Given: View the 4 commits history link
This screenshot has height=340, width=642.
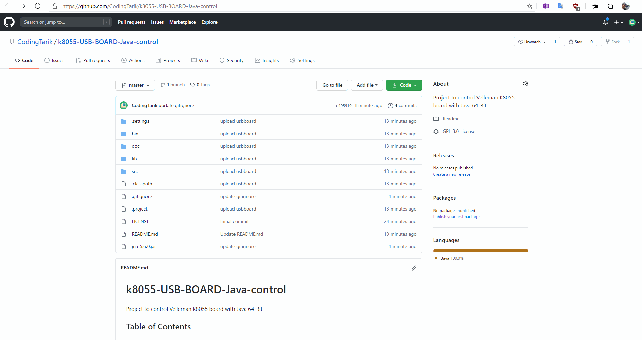Looking at the screenshot, I should (402, 105).
